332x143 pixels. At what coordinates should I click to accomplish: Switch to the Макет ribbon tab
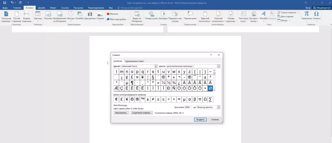pyautogui.click(x=53, y=8)
